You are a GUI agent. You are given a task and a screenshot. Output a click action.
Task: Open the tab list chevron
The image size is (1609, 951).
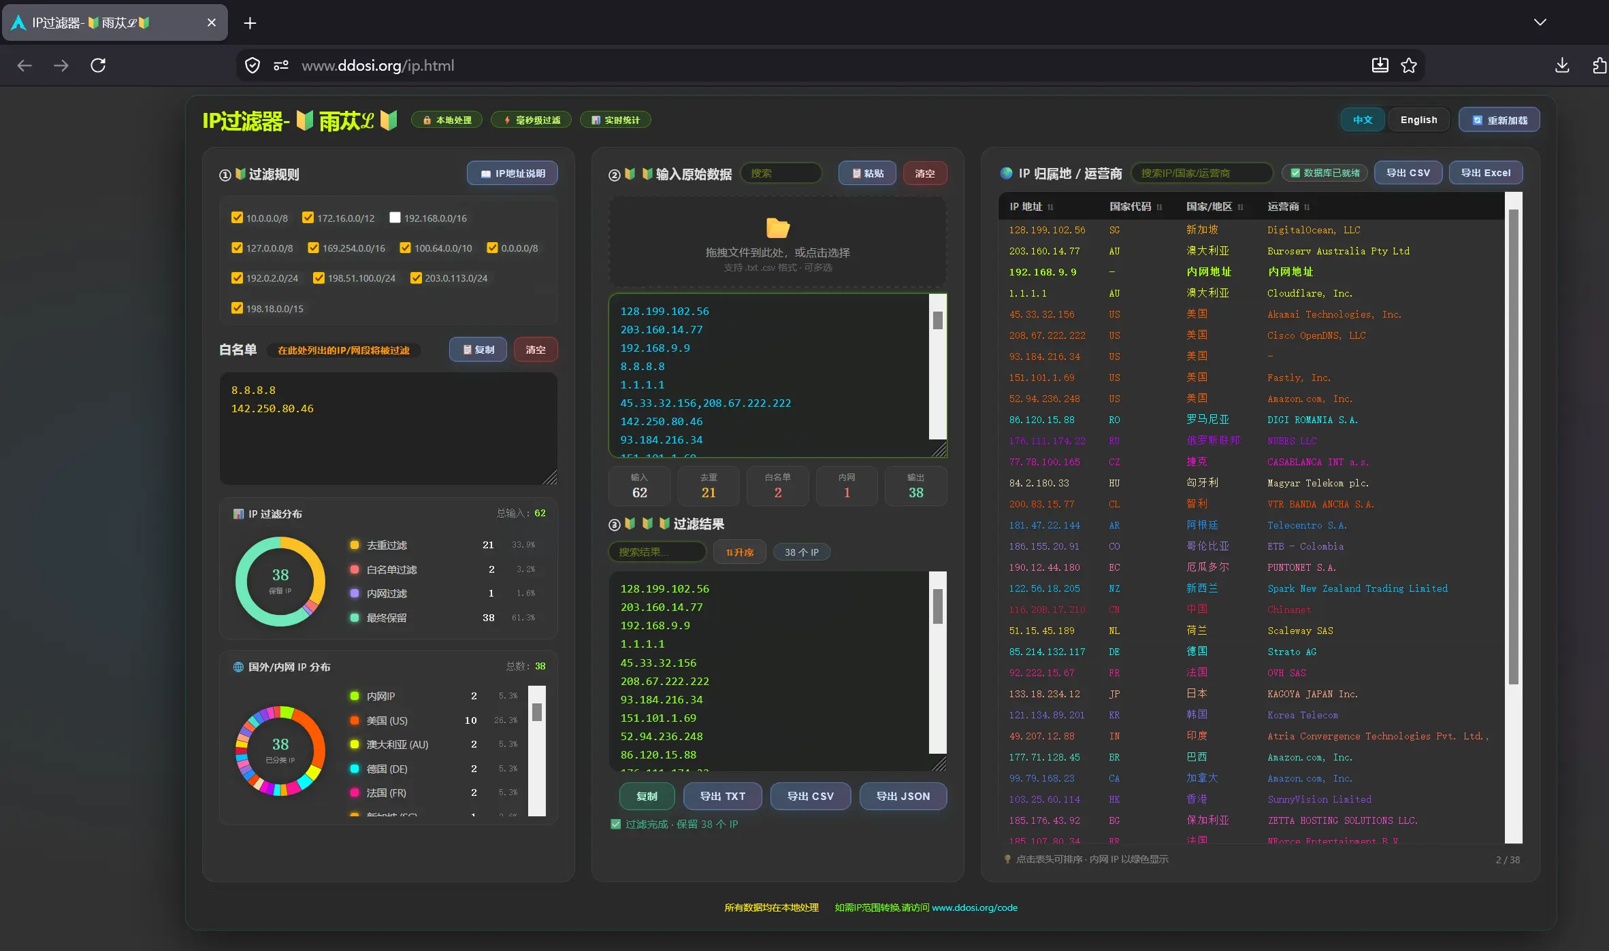[x=1540, y=22]
